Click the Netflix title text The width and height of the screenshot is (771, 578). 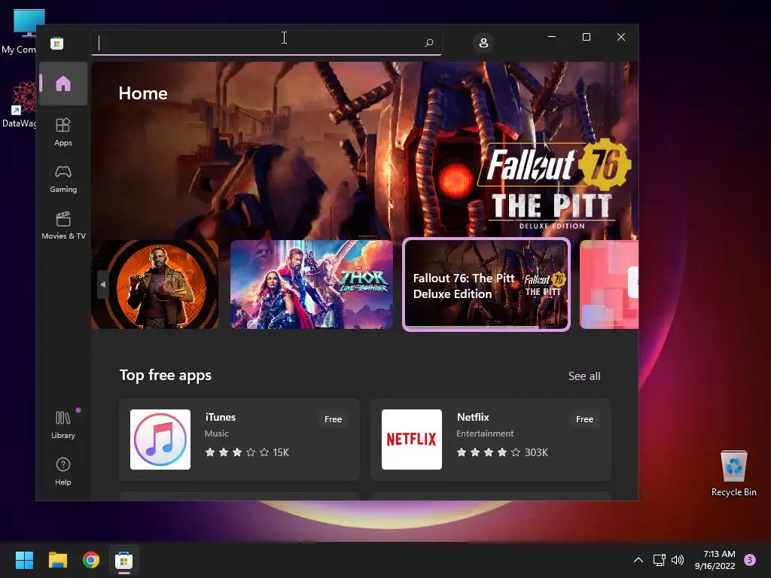click(x=473, y=417)
